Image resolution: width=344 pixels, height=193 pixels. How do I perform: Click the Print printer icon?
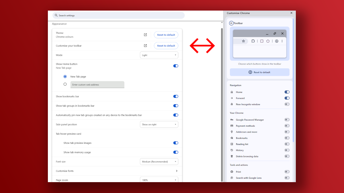coord(232,172)
